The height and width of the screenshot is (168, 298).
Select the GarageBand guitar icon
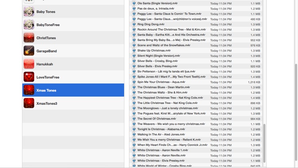(29, 51)
